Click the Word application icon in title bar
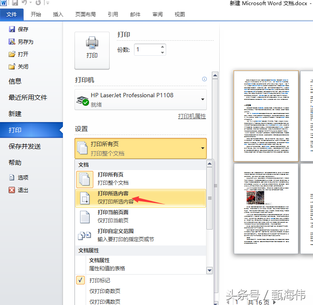The height and width of the screenshot is (305, 313). (x=3, y=3)
